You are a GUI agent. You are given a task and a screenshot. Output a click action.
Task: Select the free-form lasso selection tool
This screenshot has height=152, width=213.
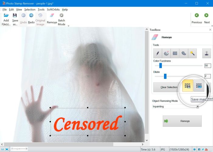point(184,53)
